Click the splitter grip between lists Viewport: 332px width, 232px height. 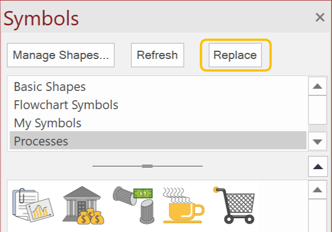coord(147,166)
